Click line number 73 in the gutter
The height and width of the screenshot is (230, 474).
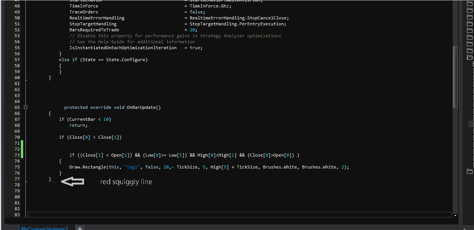pyautogui.click(x=17, y=155)
